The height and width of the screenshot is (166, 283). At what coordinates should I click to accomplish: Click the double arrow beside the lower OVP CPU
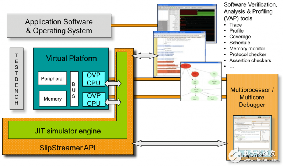click(112, 100)
